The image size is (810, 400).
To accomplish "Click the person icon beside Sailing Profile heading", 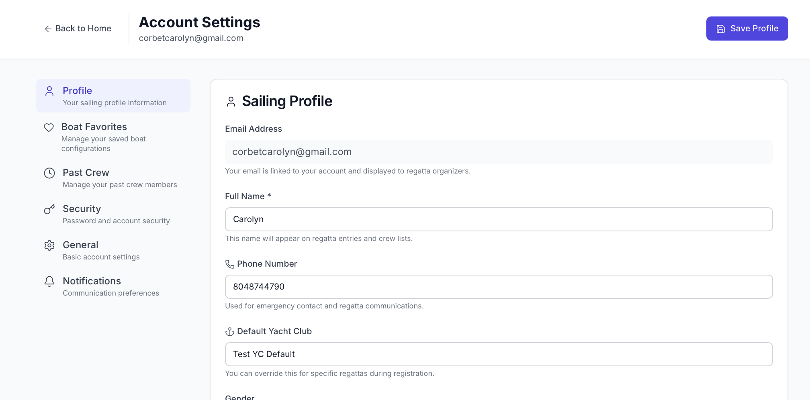I will [231, 102].
